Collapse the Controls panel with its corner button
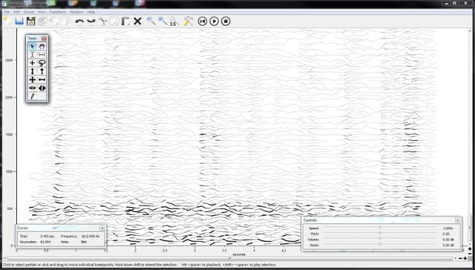 (x=457, y=220)
